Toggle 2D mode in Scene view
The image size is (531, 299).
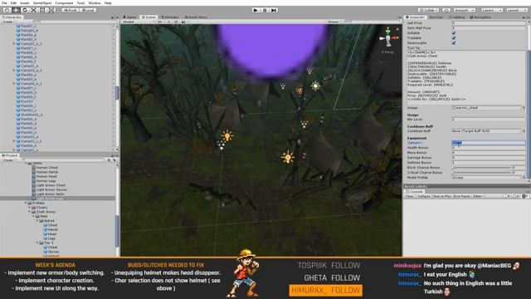click(x=160, y=22)
